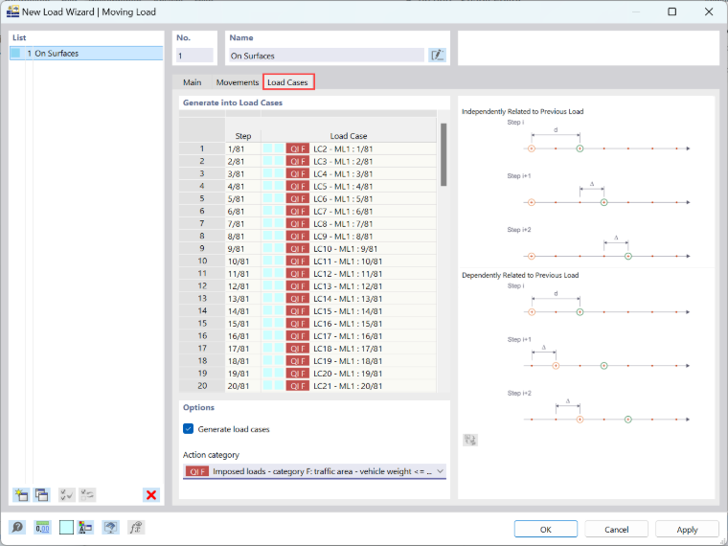Open the formula fx icon
The width and height of the screenshot is (728, 546).
(136, 528)
